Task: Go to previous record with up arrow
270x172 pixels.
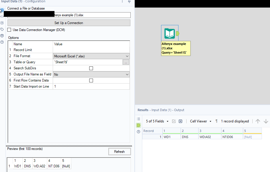Action: point(258,121)
